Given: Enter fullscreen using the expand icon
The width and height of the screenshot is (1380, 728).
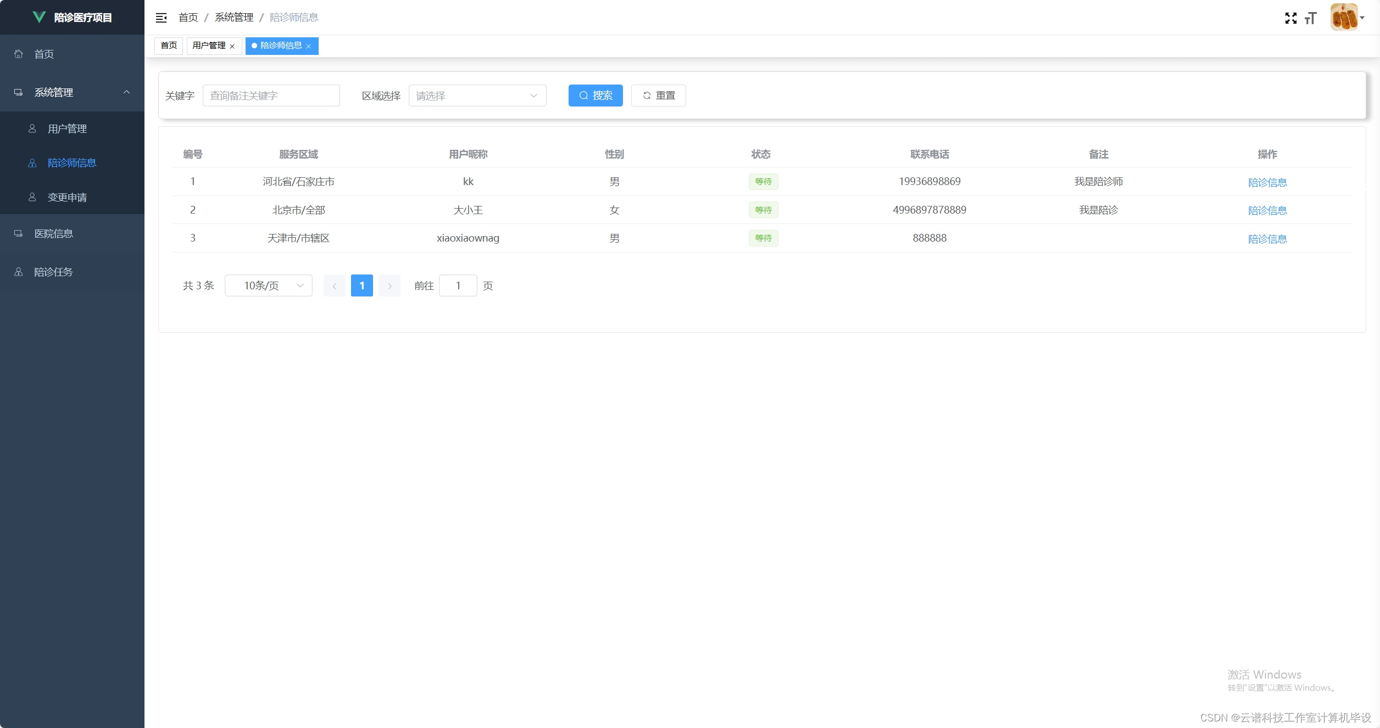Looking at the screenshot, I should tap(1290, 18).
